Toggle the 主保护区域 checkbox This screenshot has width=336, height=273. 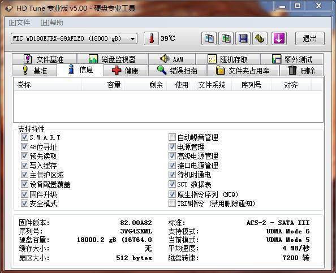24,175
